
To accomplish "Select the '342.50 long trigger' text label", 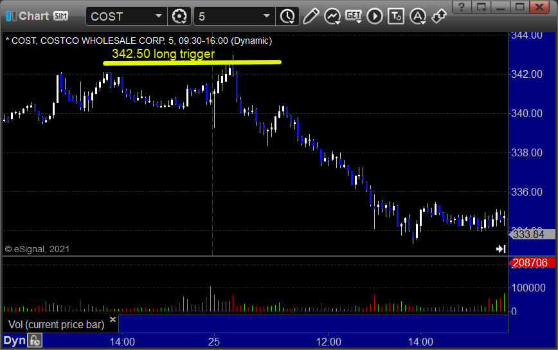I will (163, 54).
